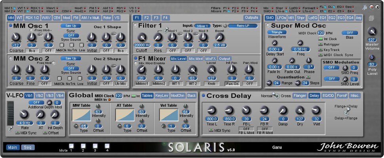Click the Poly Level knob
Screen dimensions: 384x158
coord(372,57)
